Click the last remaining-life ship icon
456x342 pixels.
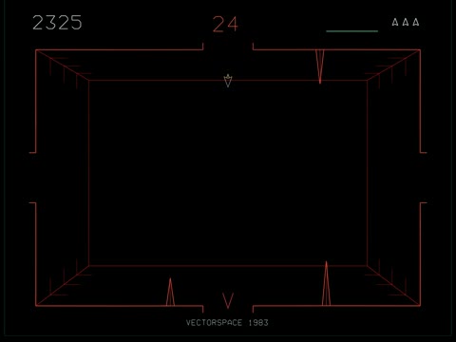416,22
